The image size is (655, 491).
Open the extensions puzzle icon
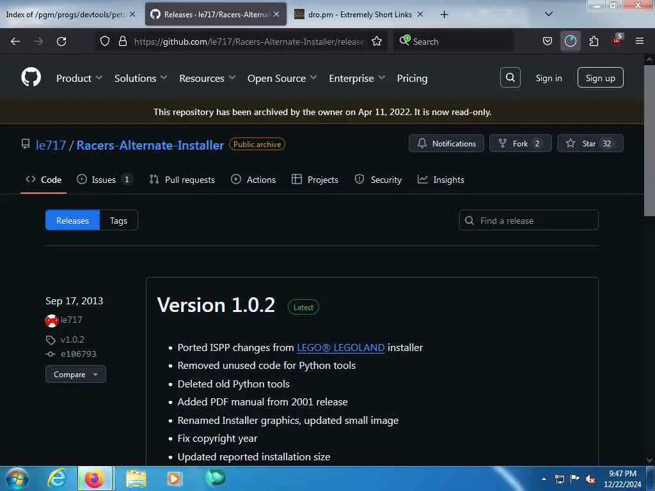coord(594,42)
